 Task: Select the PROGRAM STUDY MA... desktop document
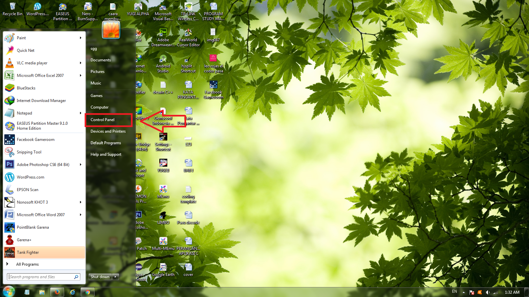pyautogui.click(x=213, y=12)
